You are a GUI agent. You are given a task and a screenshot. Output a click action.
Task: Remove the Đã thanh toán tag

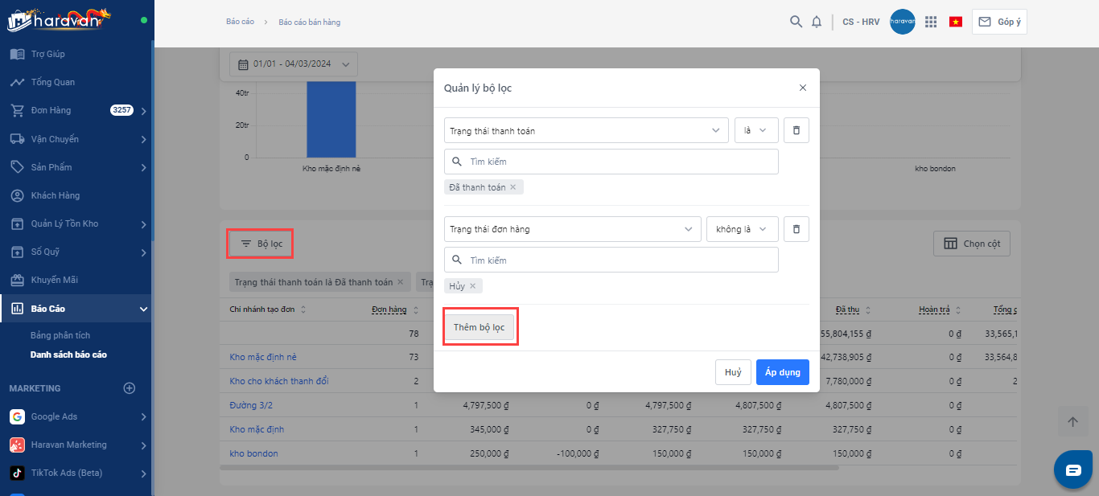[x=513, y=187]
